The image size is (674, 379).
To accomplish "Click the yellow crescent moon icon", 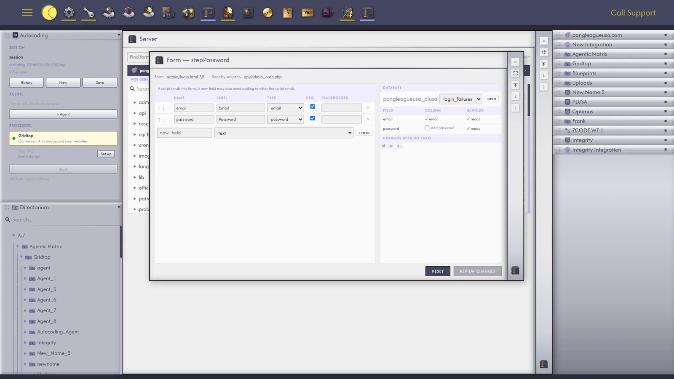I will pos(49,13).
